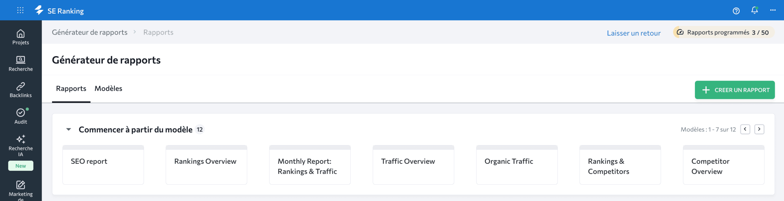This screenshot has height=201, width=784.
Task: Select the Traffic Overview template card
Action: tap(413, 165)
